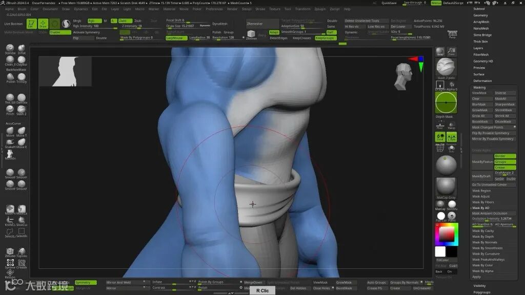This screenshot has width=525, height=295.
Task: Toggle the KeepGroups option
Action: point(325,38)
